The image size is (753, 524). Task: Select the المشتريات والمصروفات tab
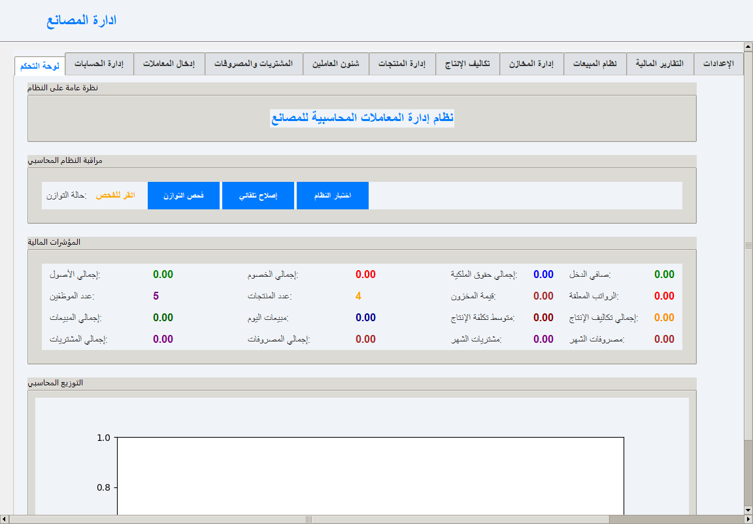click(254, 64)
